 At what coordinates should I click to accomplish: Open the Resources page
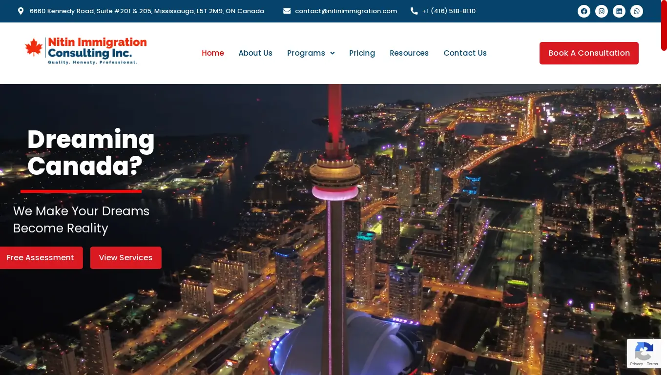point(409,53)
